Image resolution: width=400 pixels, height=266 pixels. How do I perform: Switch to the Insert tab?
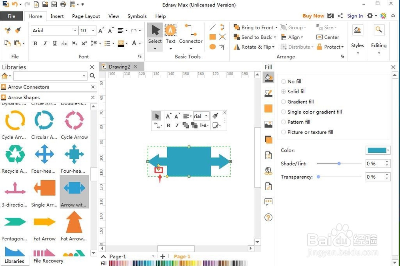[57, 16]
